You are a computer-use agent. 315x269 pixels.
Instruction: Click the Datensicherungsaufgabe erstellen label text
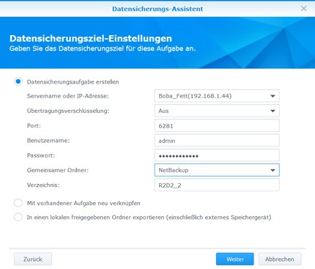click(73, 82)
